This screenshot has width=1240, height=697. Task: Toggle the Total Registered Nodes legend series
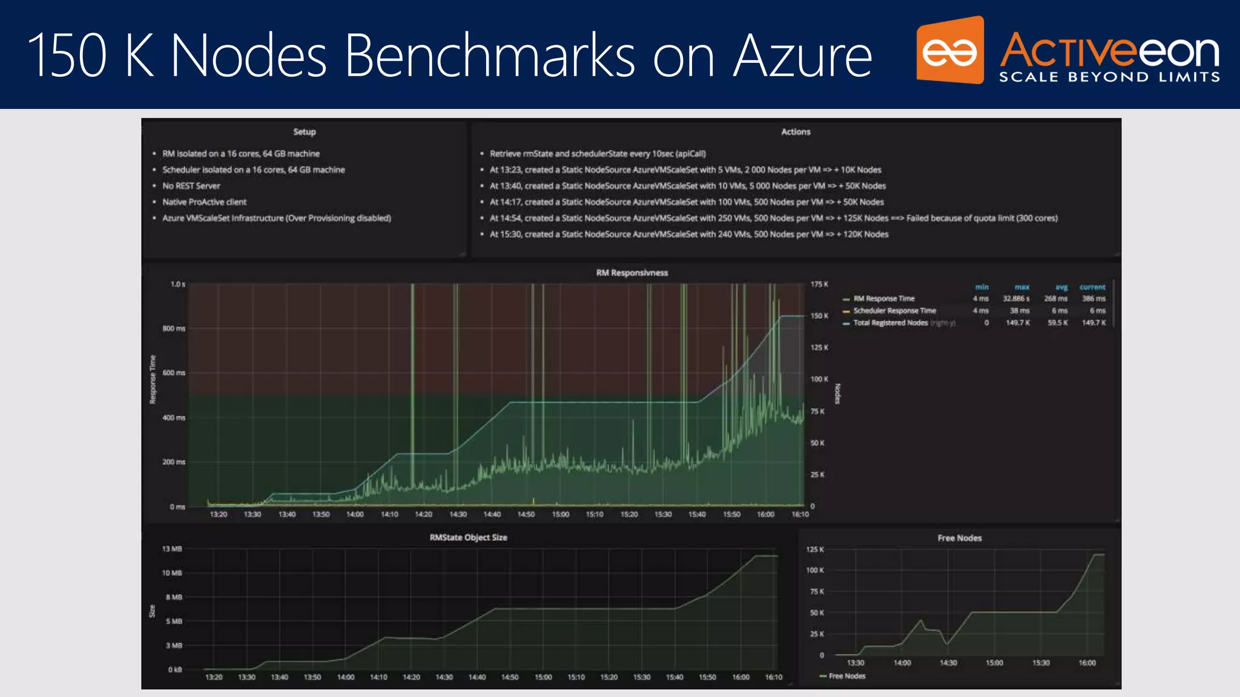coord(891,323)
